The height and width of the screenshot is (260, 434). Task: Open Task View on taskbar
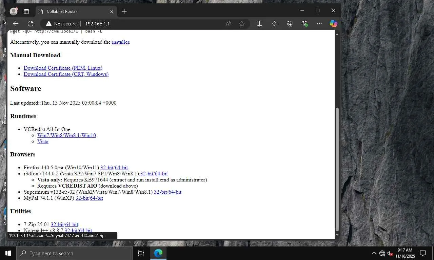point(141,253)
